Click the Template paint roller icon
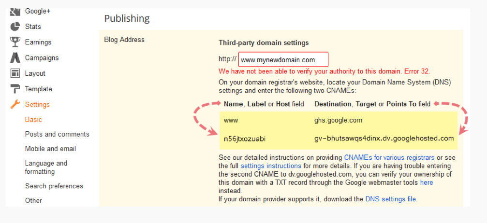Image resolution: width=487 pixels, height=223 pixels. 15,89
